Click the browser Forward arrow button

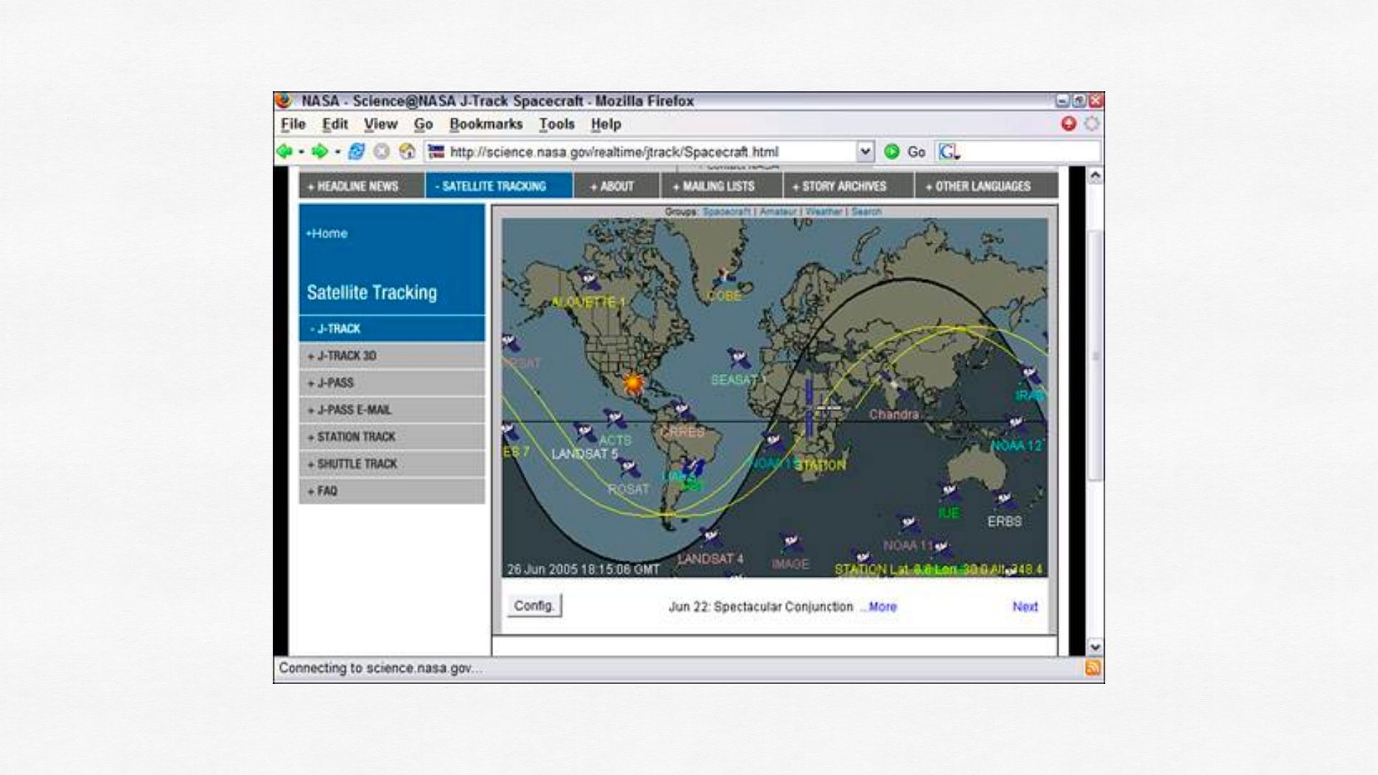click(320, 151)
